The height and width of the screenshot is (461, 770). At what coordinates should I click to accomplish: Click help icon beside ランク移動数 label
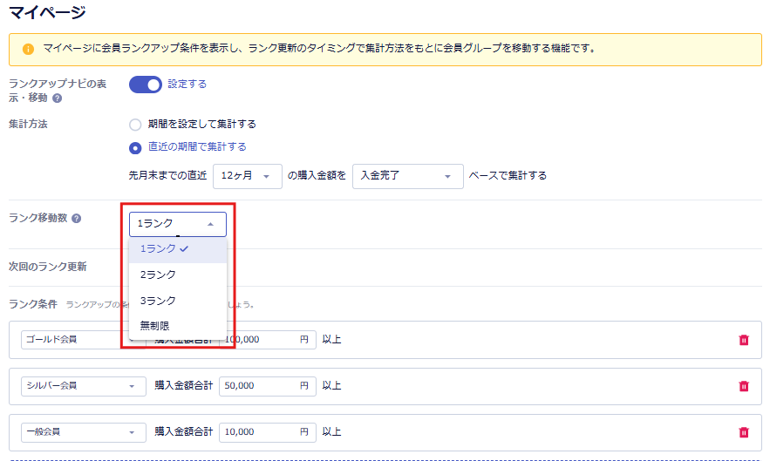77,218
